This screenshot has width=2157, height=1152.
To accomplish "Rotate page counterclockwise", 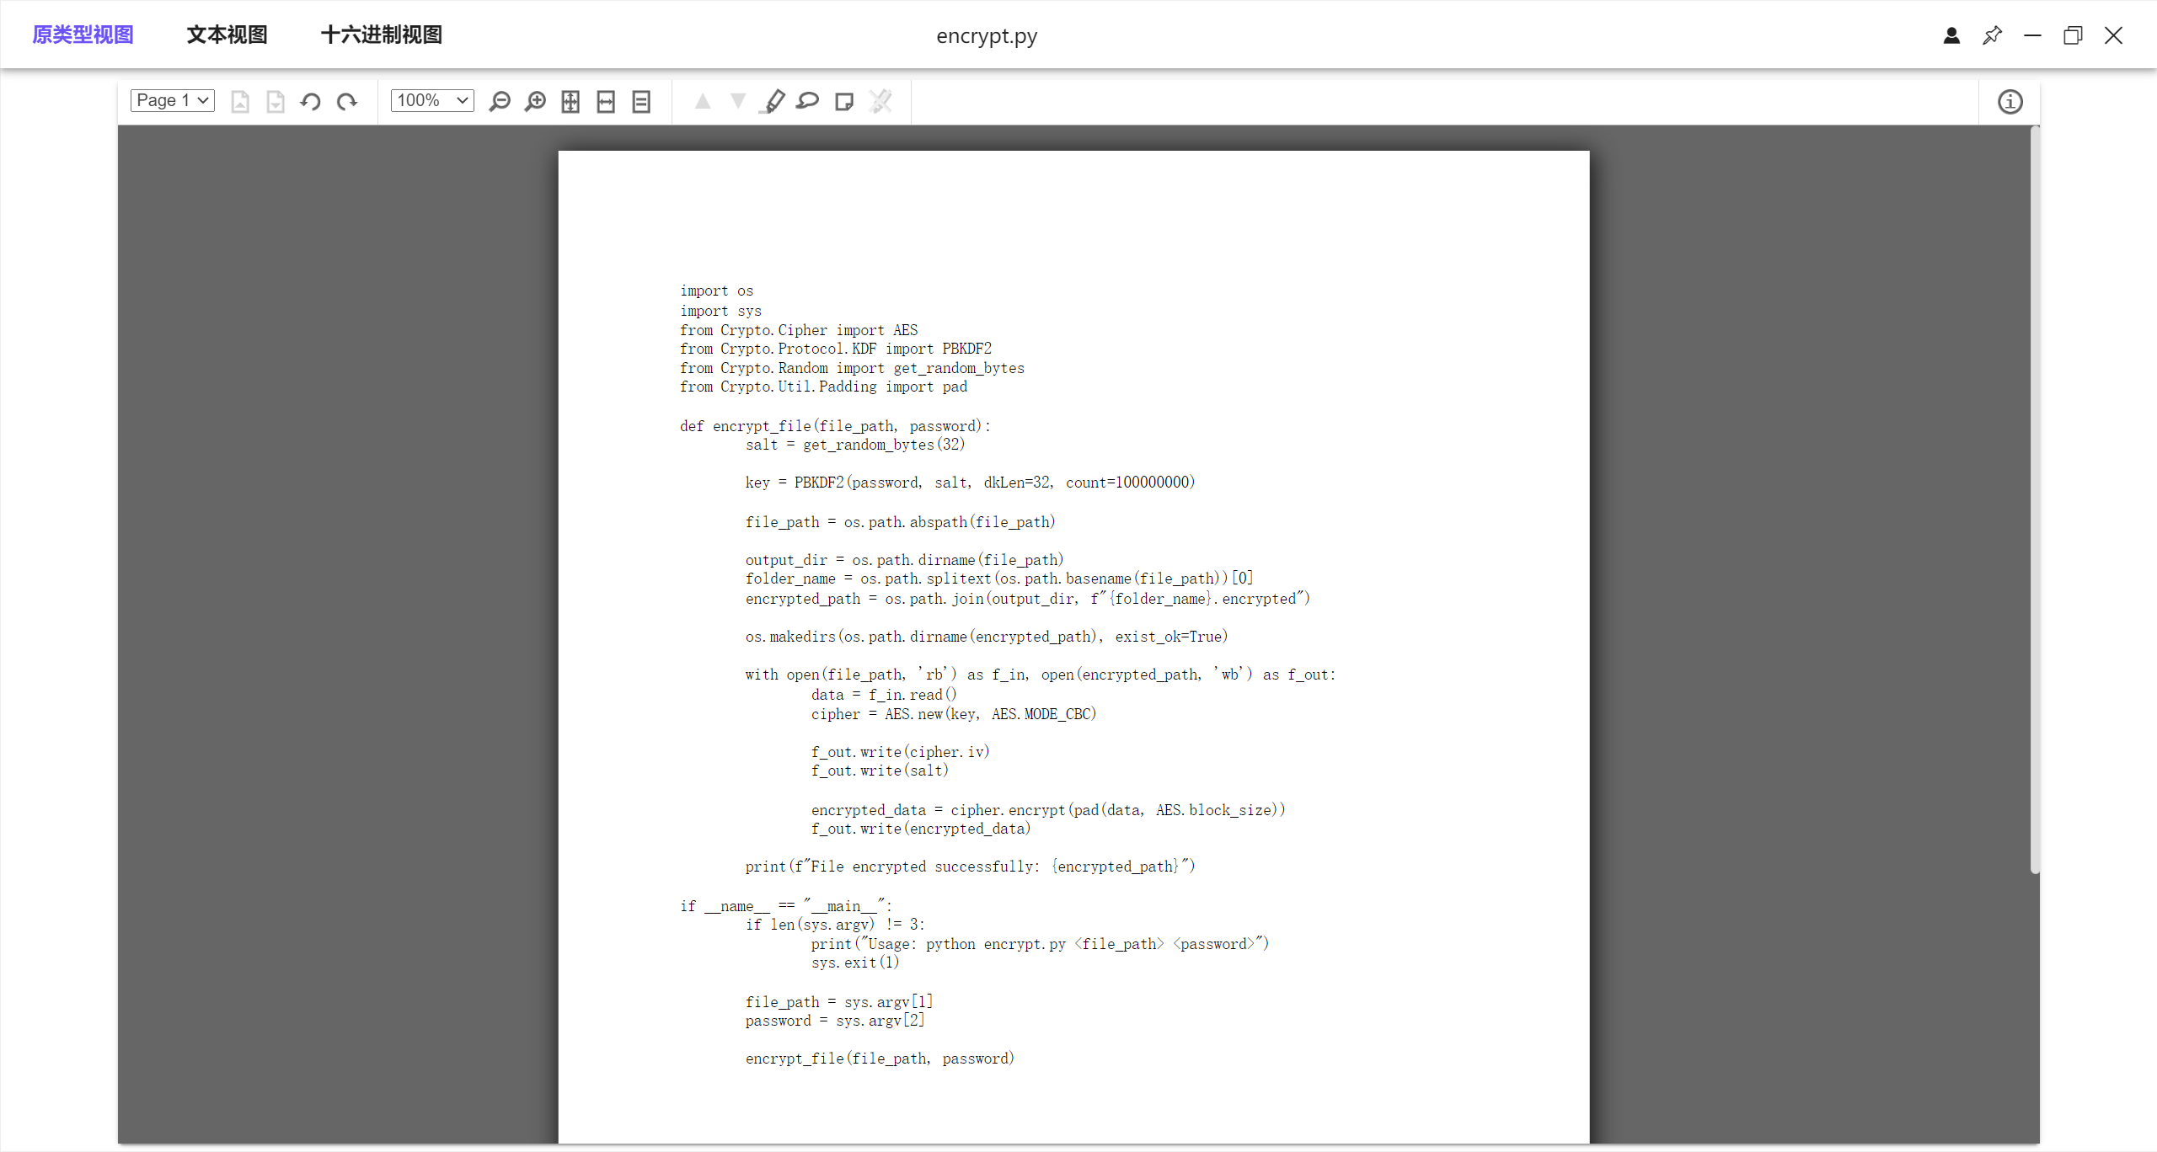I will [x=310, y=102].
